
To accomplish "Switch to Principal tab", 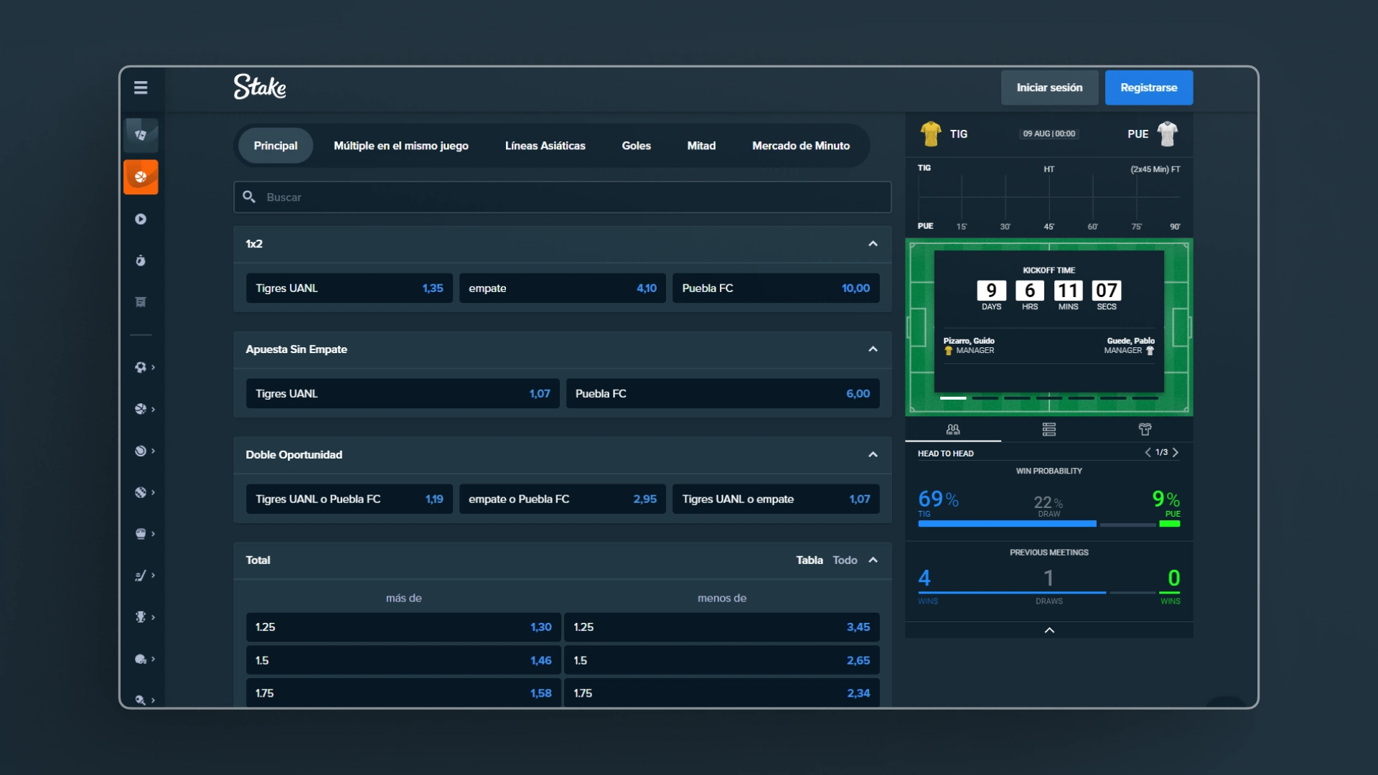I will click(276, 146).
